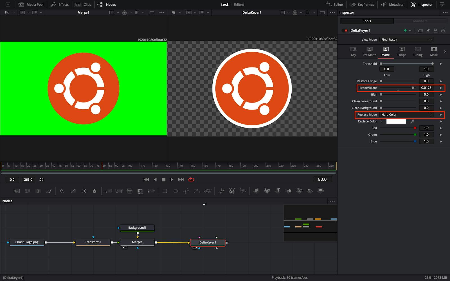Open the Fit dropdown on the left viewer

(x=9, y=12)
